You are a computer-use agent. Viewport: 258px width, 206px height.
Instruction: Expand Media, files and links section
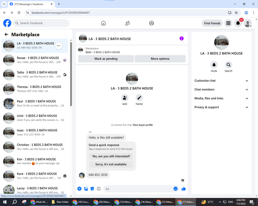click(221, 98)
